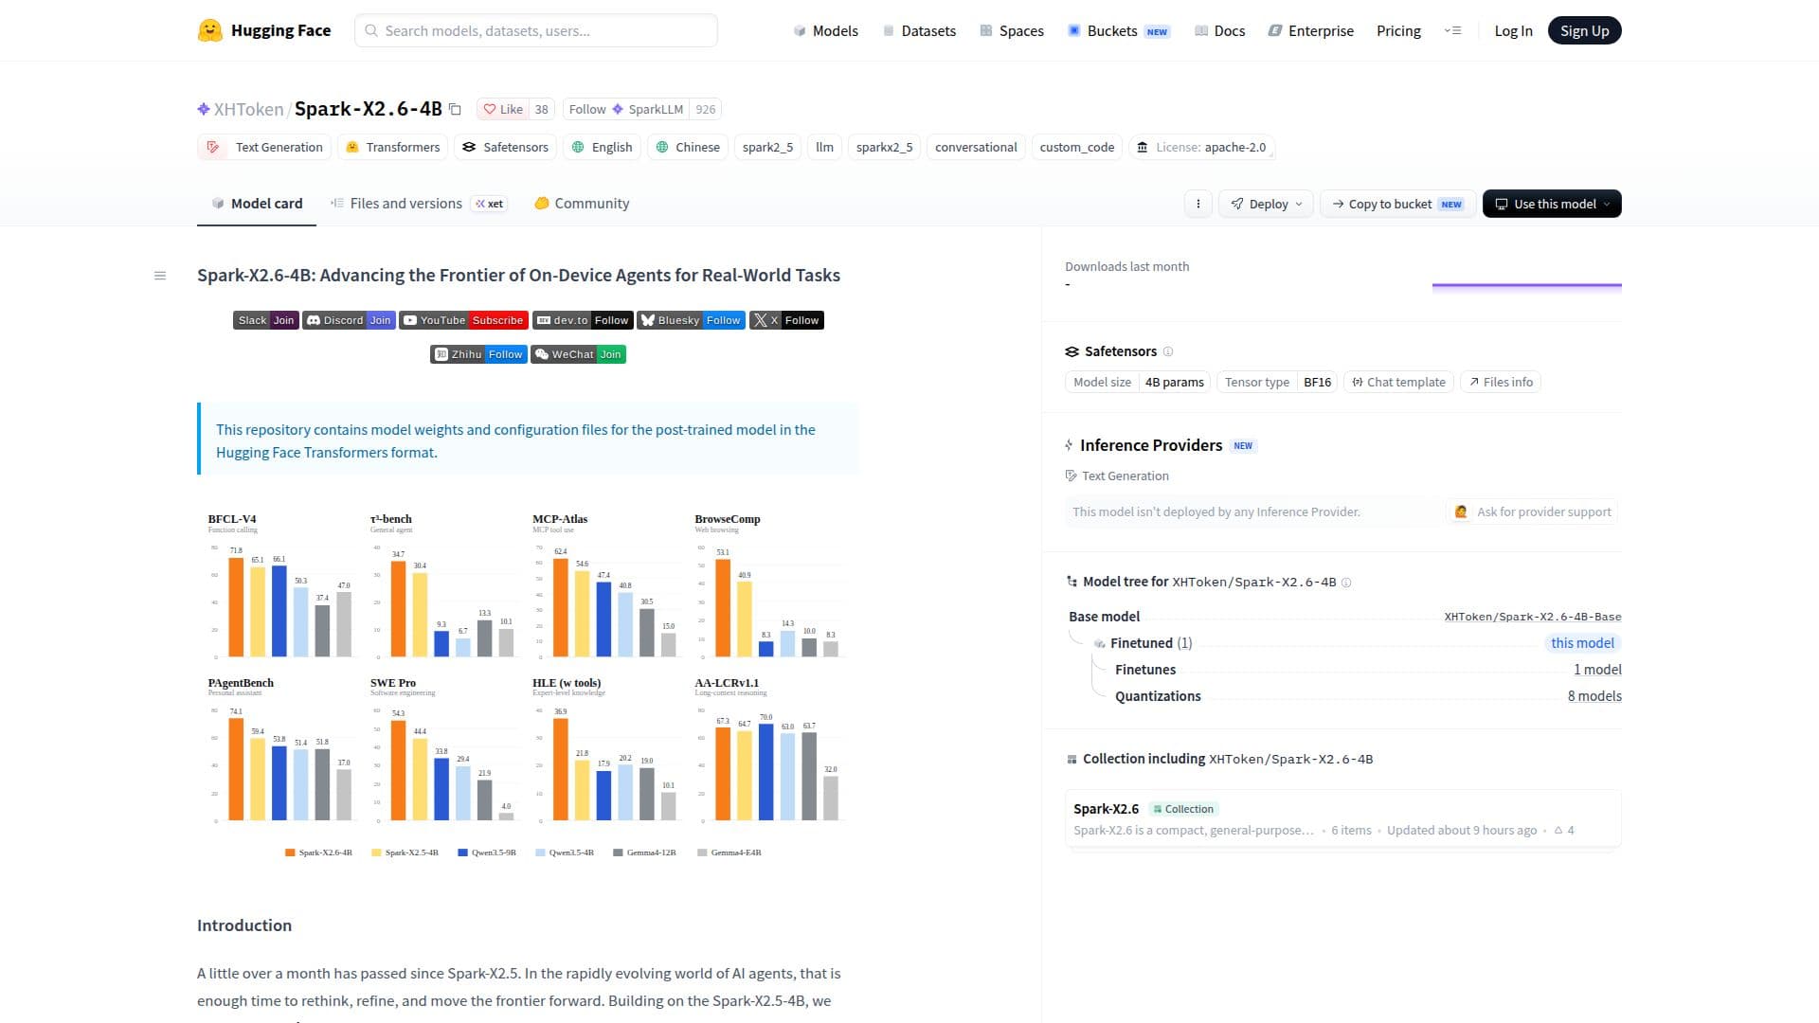Expand the Deploy dropdown
The image size is (1819, 1023).
click(x=1267, y=204)
